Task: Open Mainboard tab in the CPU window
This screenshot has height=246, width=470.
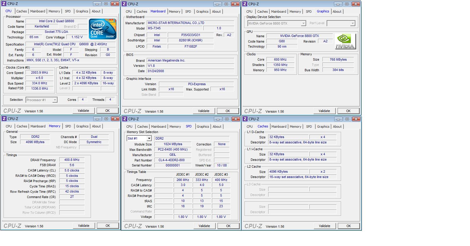Action: click(38, 11)
